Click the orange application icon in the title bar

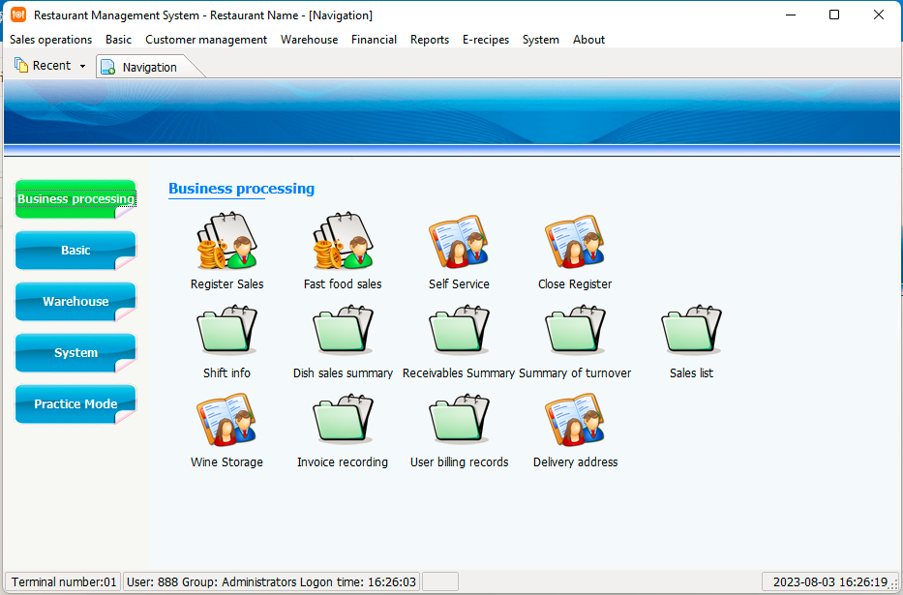(x=18, y=15)
